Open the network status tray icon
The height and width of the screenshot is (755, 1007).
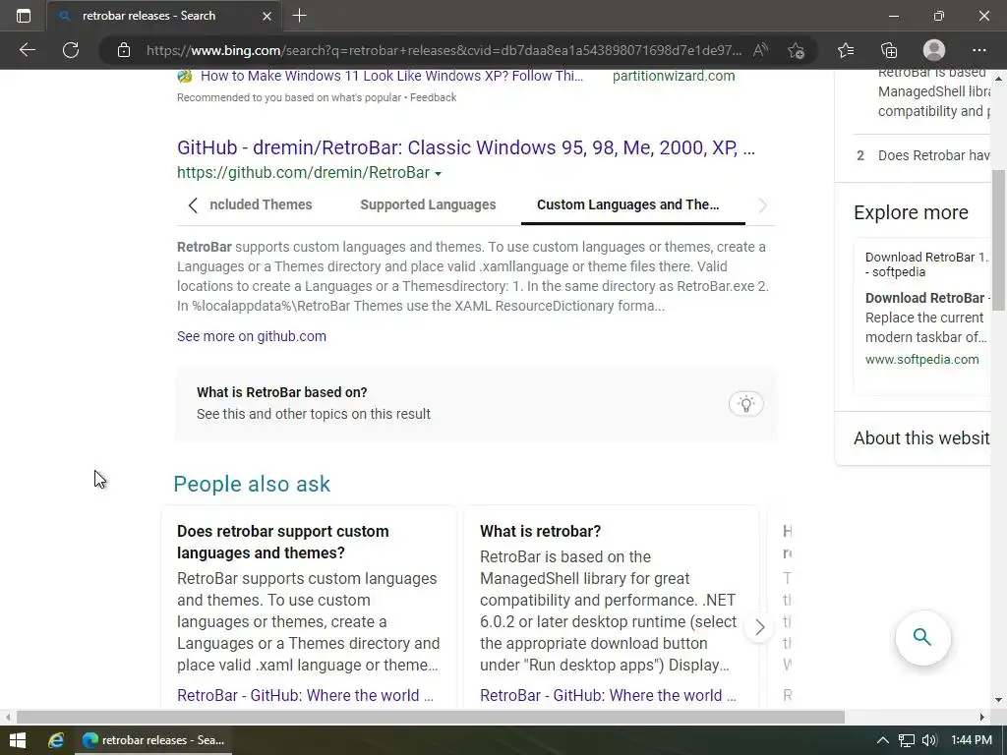click(906, 740)
